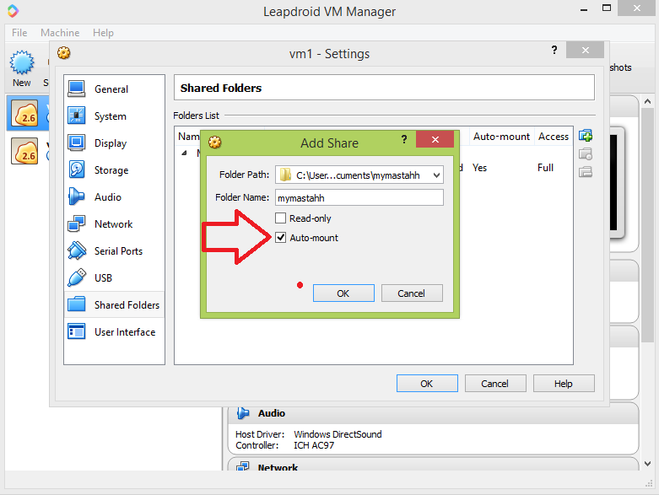
Task: Select the first 2.6 VM icon in list
Action: [24, 113]
